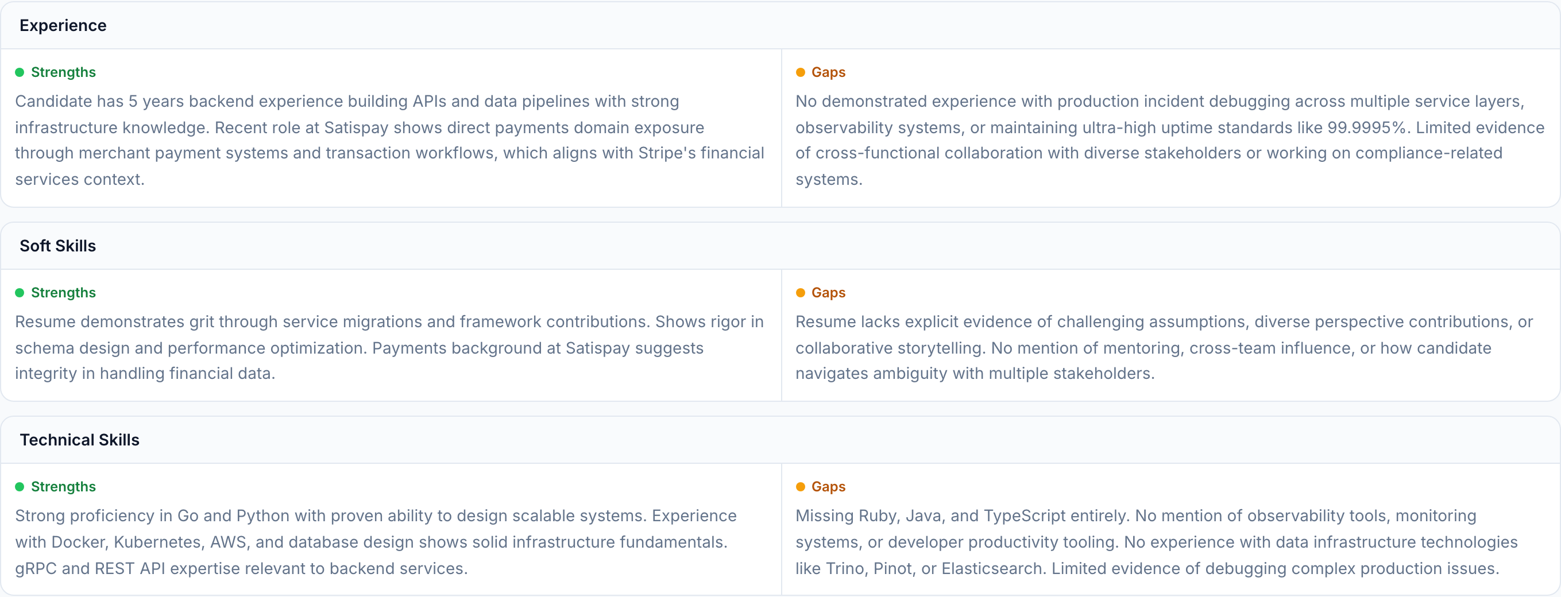Click the Strengths label under Experience
The image size is (1561, 597).
point(63,73)
